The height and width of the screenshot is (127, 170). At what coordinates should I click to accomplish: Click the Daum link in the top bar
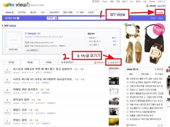pyautogui.click(x=105, y=1)
